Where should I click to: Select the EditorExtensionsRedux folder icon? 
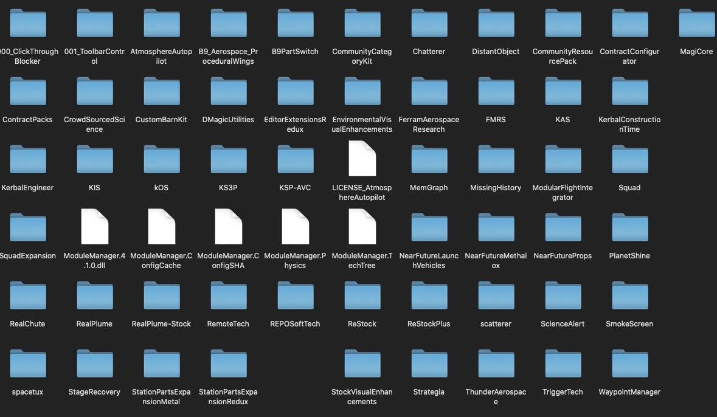click(296, 91)
